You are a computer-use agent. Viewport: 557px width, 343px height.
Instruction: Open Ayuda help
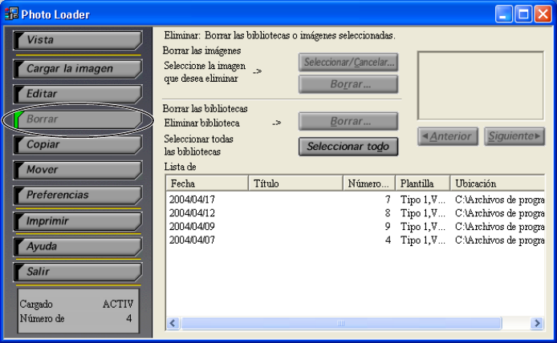pos(77,246)
